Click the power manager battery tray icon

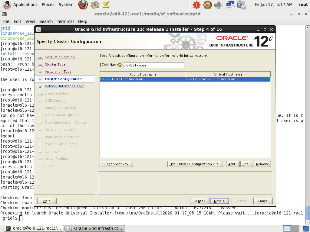241,5
